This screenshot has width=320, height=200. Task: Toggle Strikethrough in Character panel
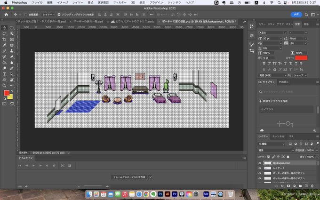tap(301, 64)
